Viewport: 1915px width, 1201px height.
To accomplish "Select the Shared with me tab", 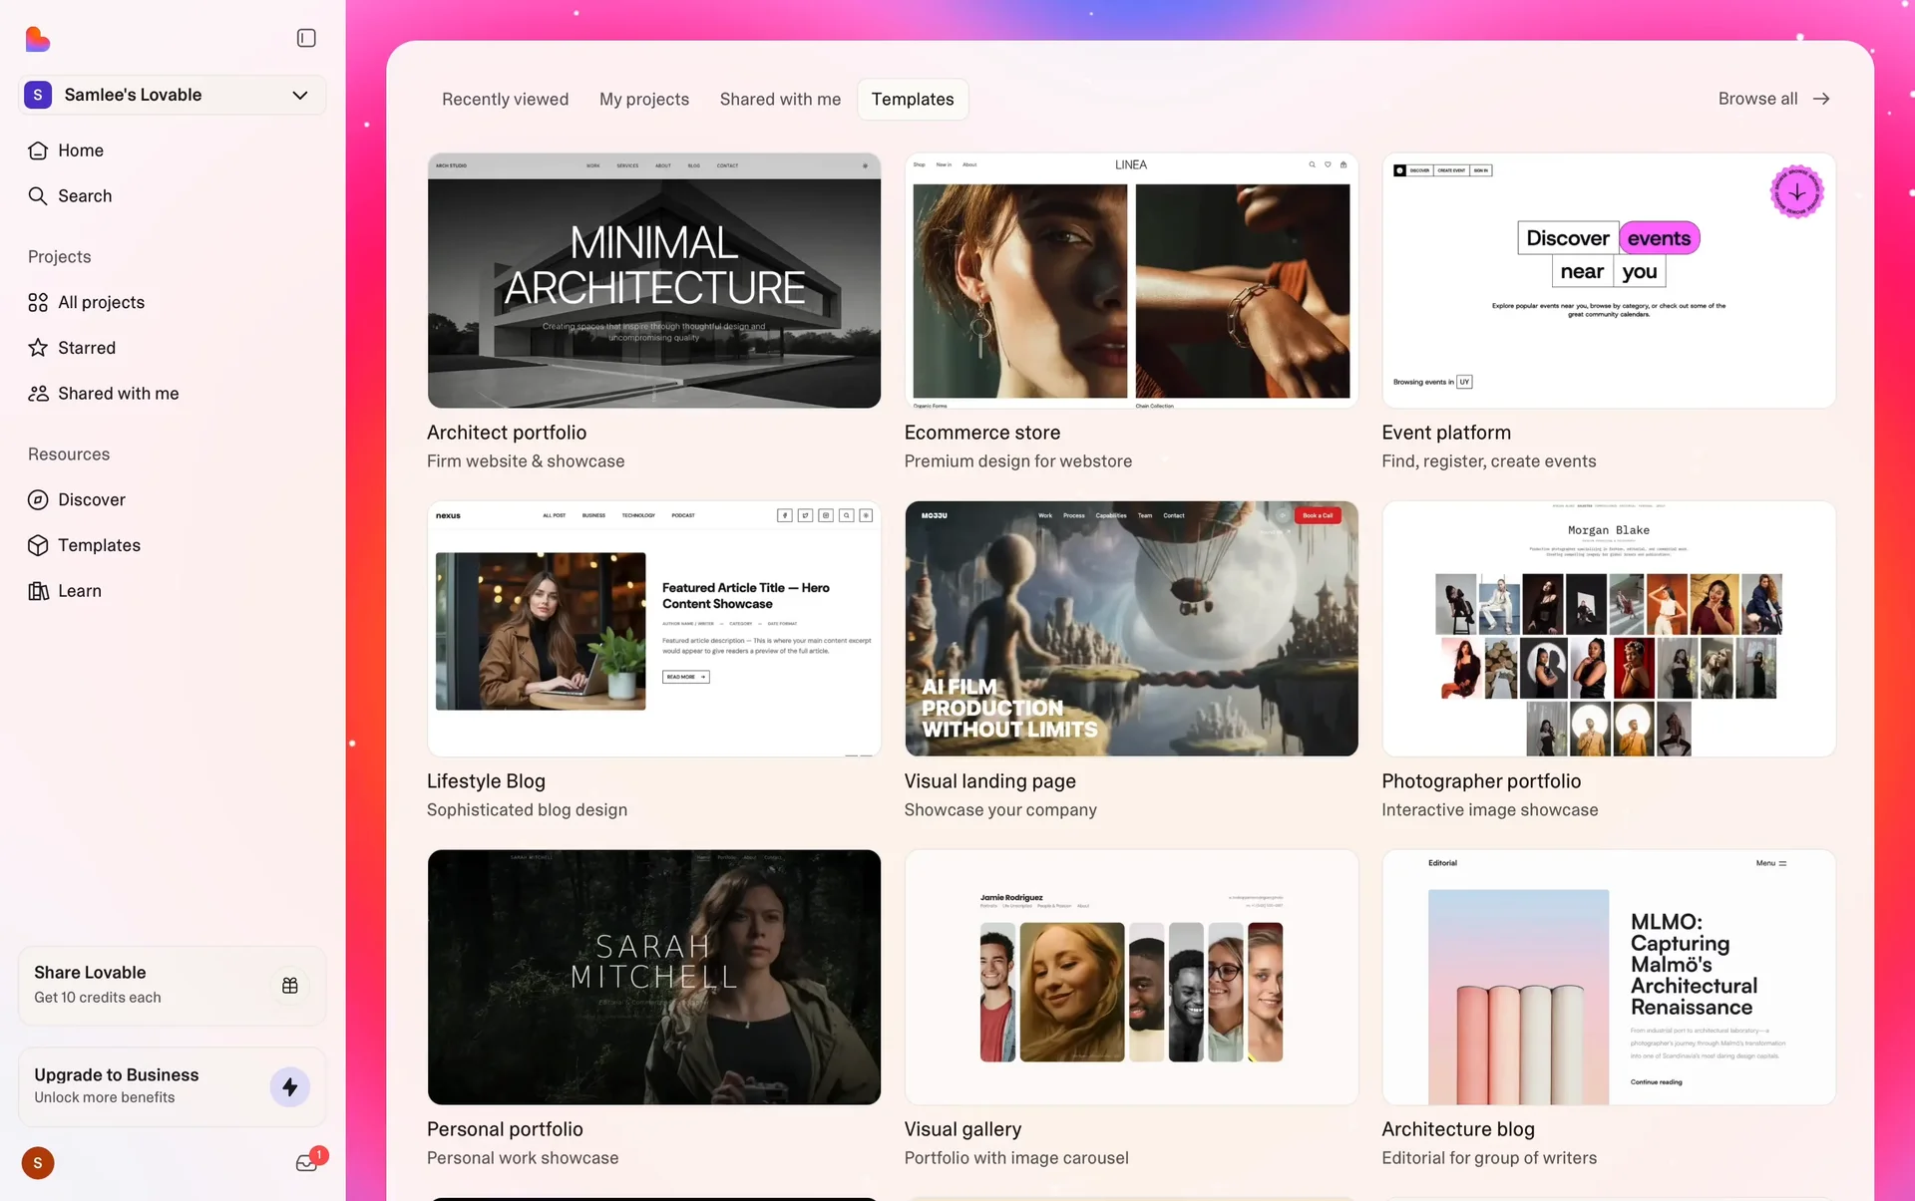I will point(780,99).
